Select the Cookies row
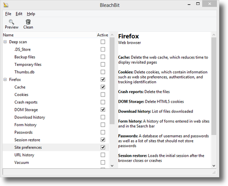 (x=56, y=95)
